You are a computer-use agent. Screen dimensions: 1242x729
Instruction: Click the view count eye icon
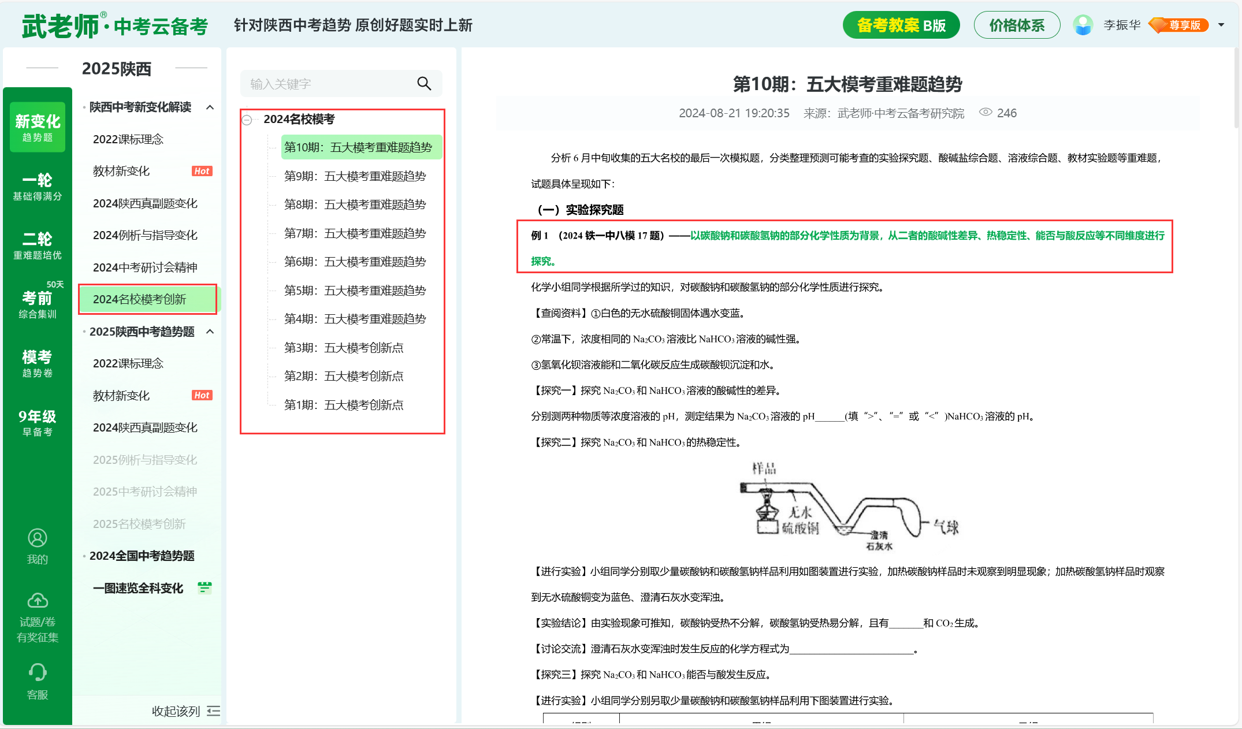point(986,113)
